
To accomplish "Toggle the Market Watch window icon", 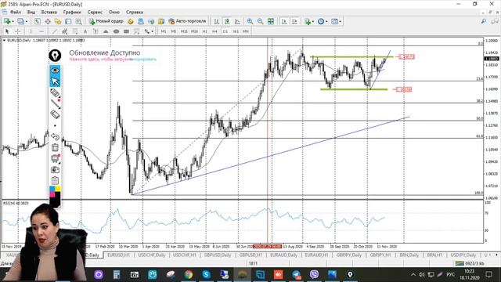I will (x=38, y=21).
